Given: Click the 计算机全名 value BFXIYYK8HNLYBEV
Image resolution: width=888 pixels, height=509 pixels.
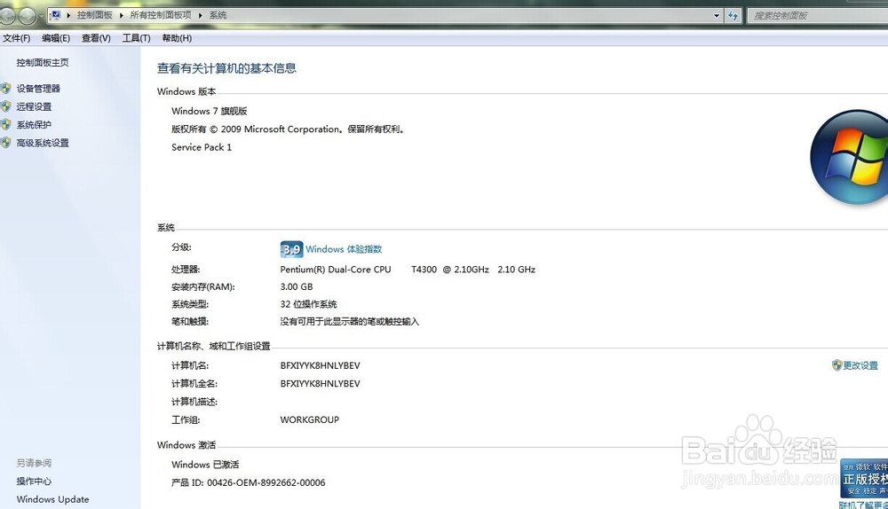Looking at the screenshot, I should pos(320,383).
